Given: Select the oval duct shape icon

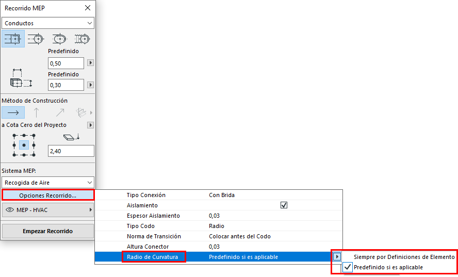Looking at the screenshot, I should 59,39.
